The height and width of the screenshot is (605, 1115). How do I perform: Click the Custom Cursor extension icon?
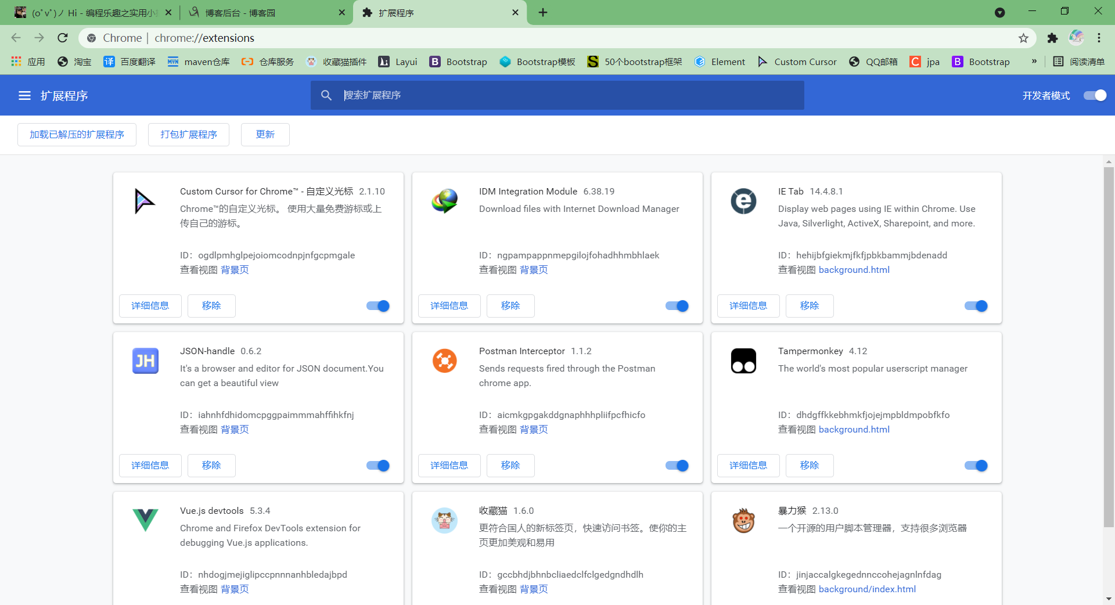[145, 201]
